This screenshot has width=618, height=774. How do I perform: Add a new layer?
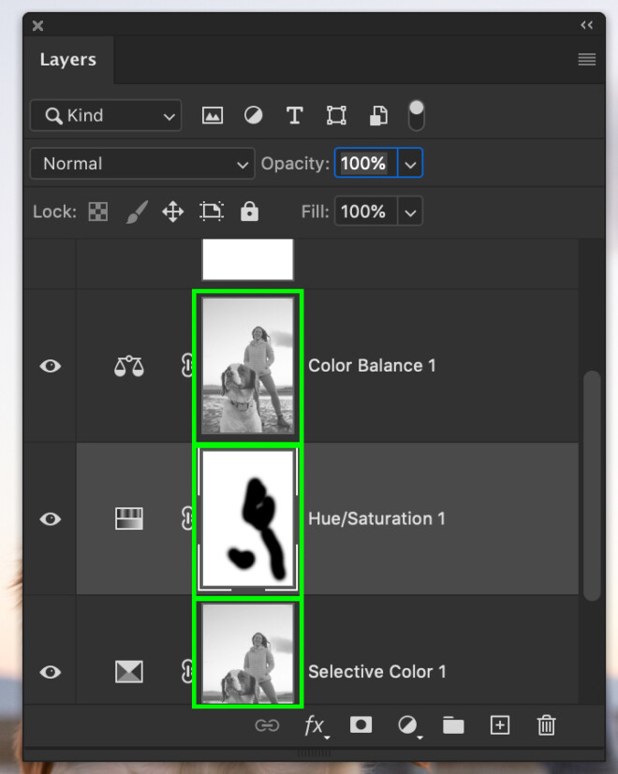[x=499, y=725]
